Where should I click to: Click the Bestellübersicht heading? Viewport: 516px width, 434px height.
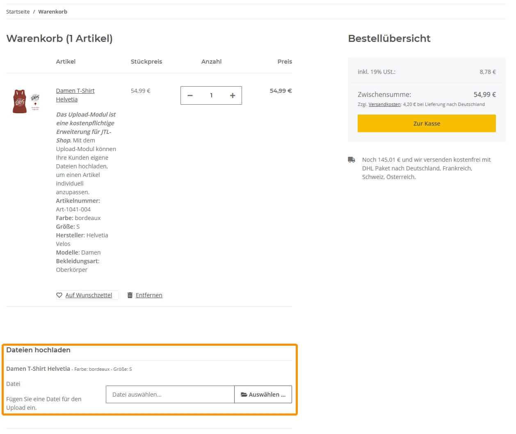click(389, 38)
